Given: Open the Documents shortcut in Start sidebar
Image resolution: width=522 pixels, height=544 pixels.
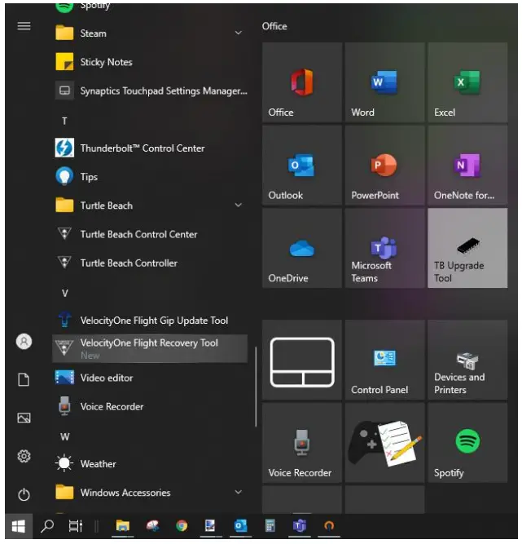Looking at the screenshot, I should click(x=24, y=379).
